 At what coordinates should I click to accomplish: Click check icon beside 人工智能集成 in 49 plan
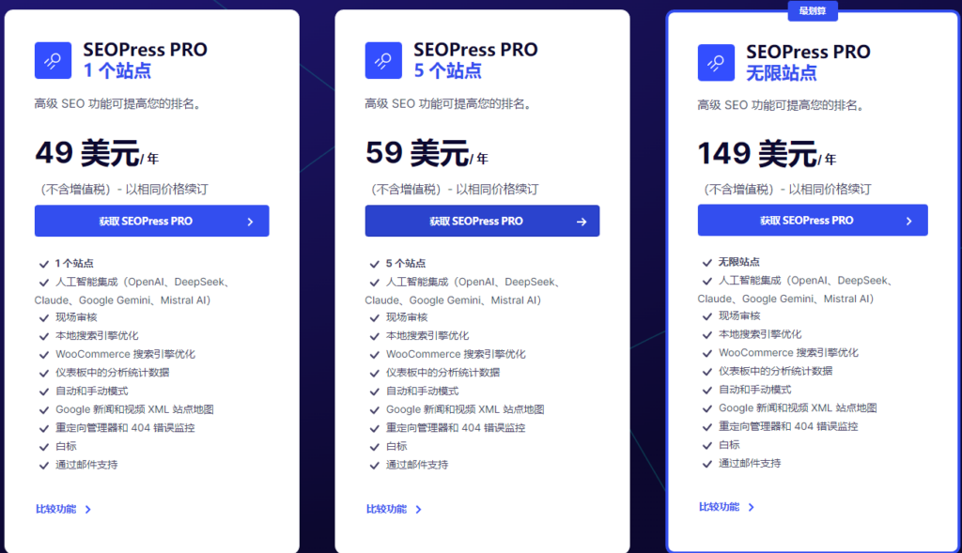pos(43,283)
